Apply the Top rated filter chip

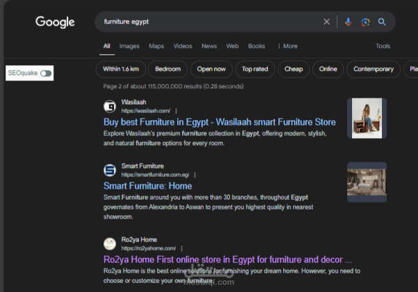pyautogui.click(x=255, y=69)
